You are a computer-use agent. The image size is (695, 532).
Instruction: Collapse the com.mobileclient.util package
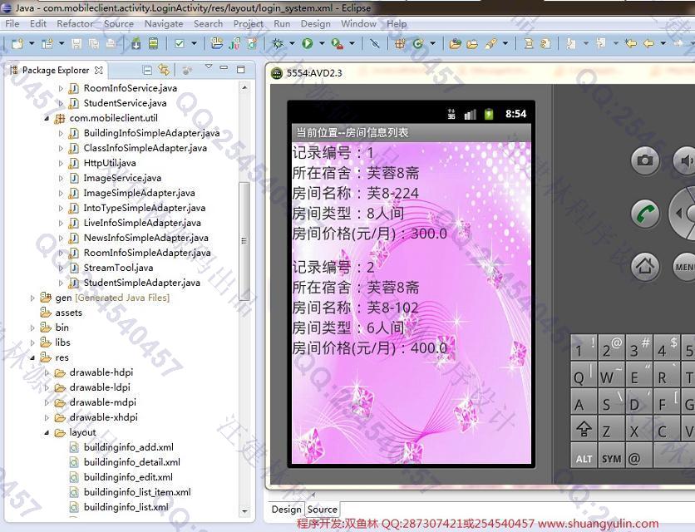47,118
